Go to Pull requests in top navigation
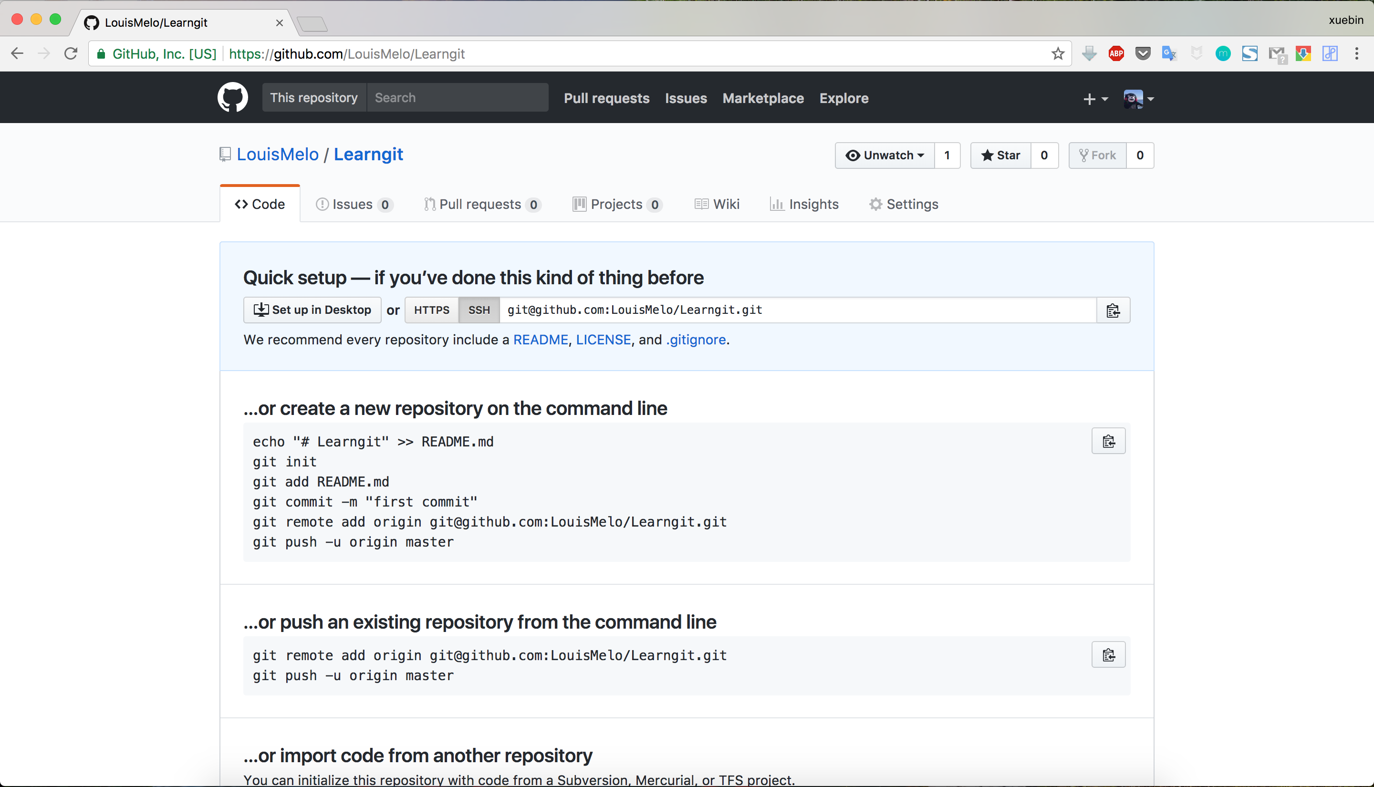The height and width of the screenshot is (787, 1374). pos(606,98)
